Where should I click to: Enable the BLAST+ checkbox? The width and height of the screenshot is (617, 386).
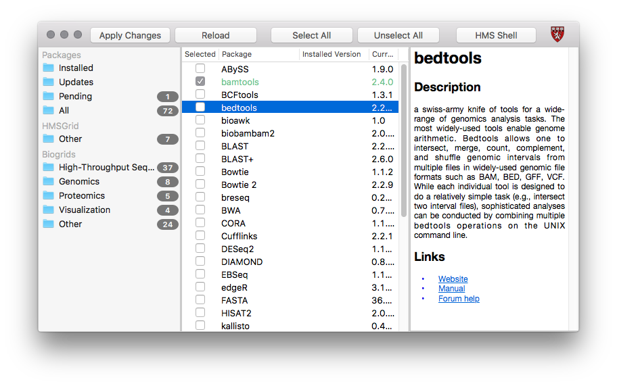coord(200,158)
